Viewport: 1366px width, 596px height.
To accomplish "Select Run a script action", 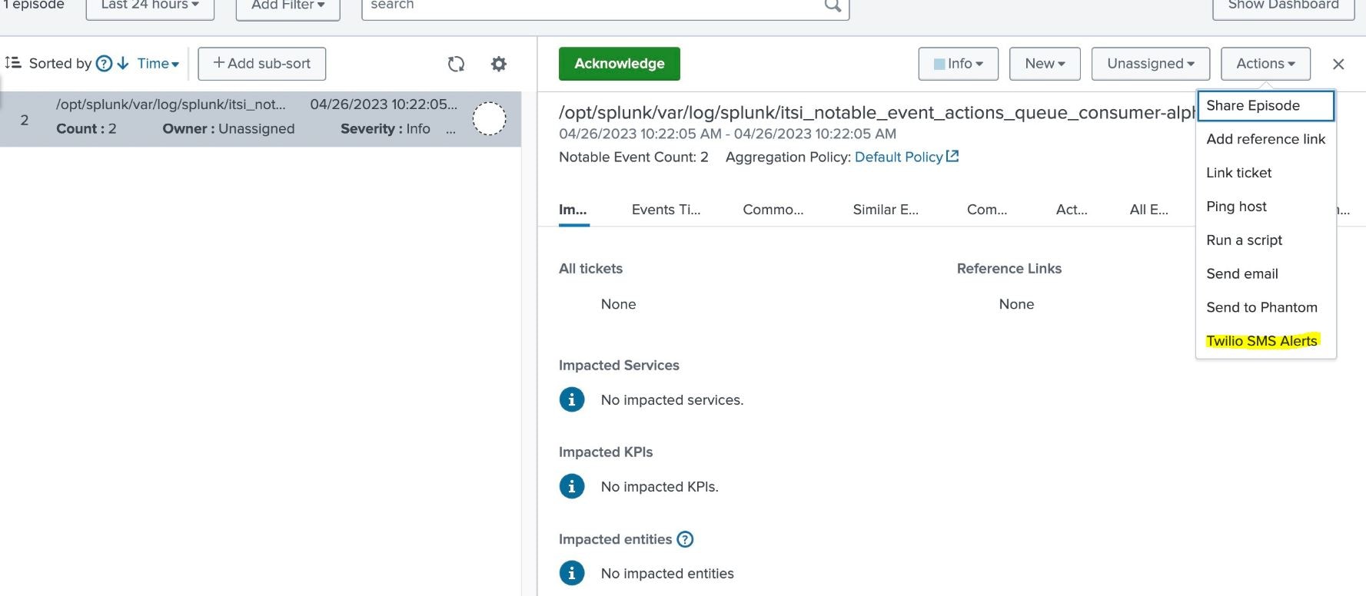I will click(1265, 240).
